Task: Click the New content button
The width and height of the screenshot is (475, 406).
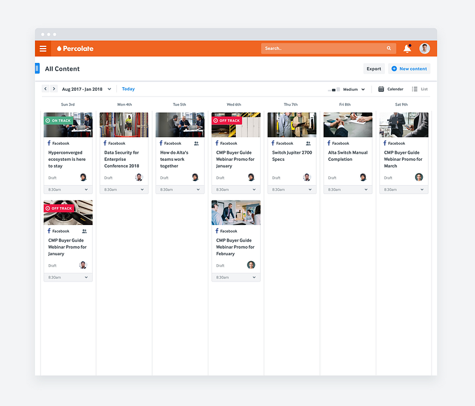Action: [x=409, y=69]
